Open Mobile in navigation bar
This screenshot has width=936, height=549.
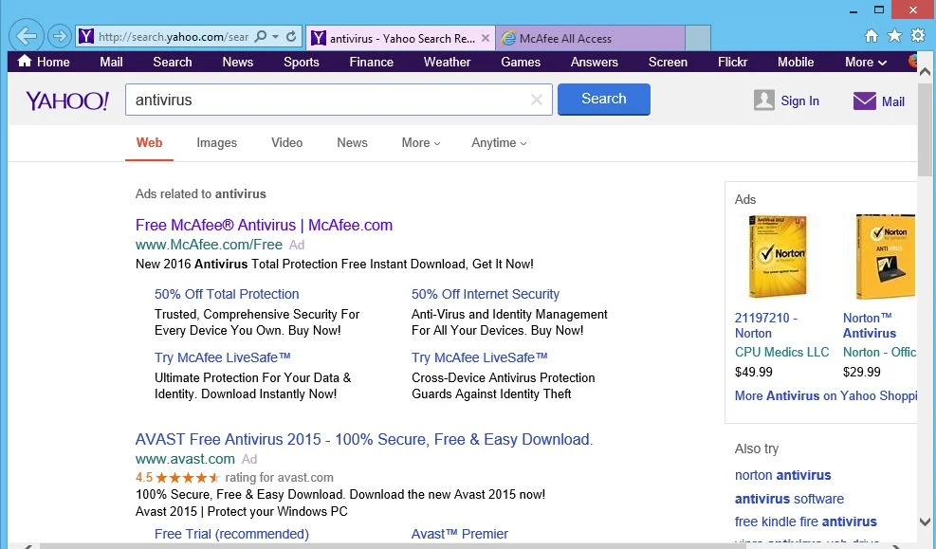(x=796, y=62)
